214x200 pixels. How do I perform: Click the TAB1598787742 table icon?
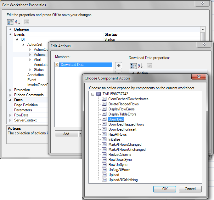click(x=98, y=94)
